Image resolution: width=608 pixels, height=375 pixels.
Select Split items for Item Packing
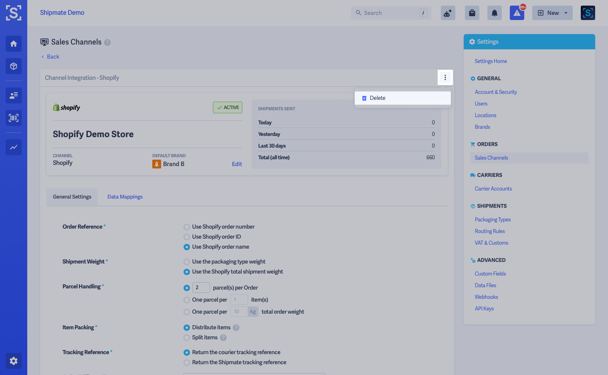pos(186,337)
